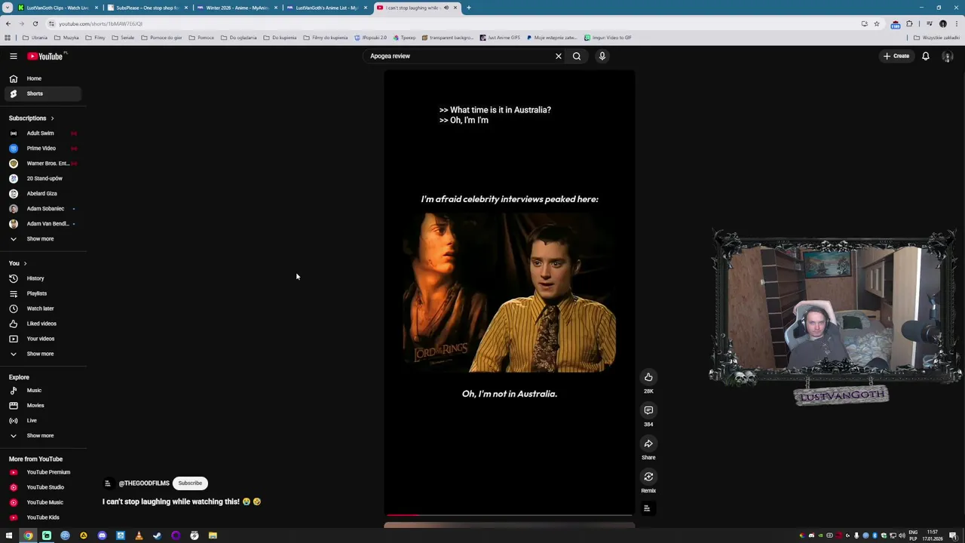Remix this Short
Screen dimensions: 965x543
tap(648, 477)
